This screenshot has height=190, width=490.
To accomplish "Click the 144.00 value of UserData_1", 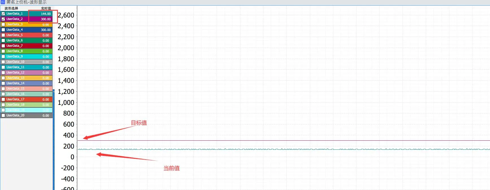I will coord(46,14).
